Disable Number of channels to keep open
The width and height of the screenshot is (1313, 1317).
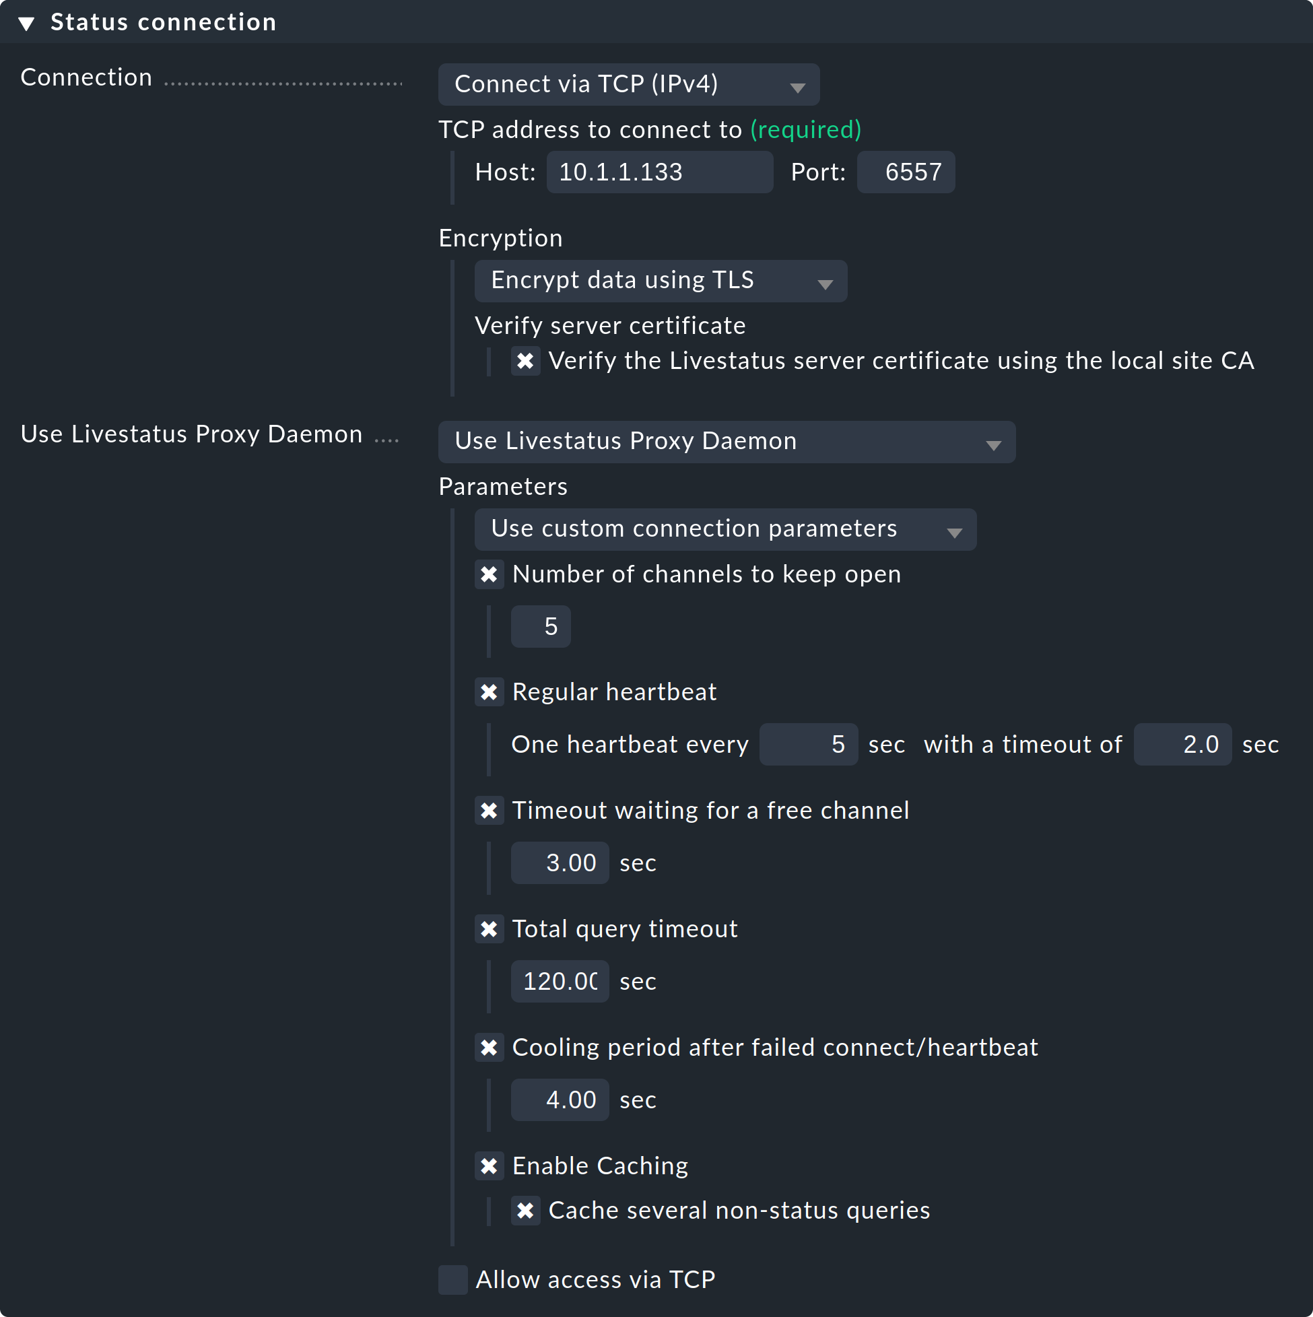[490, 574]
